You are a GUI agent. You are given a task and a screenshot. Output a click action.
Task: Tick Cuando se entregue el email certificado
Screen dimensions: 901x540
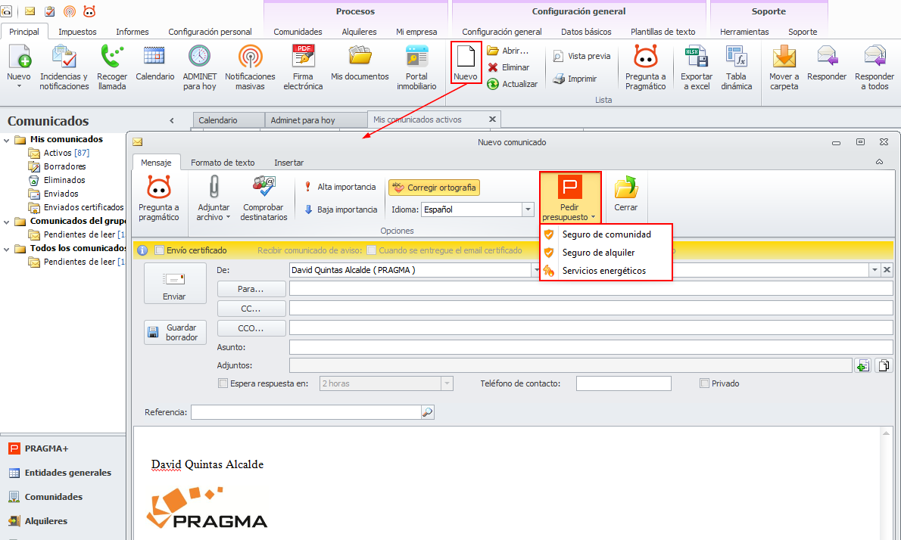click(x=372, y=250)
